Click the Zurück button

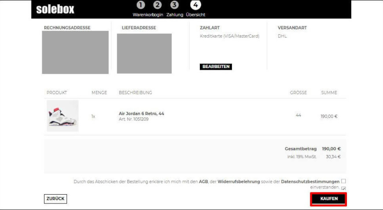pos(55,199)
